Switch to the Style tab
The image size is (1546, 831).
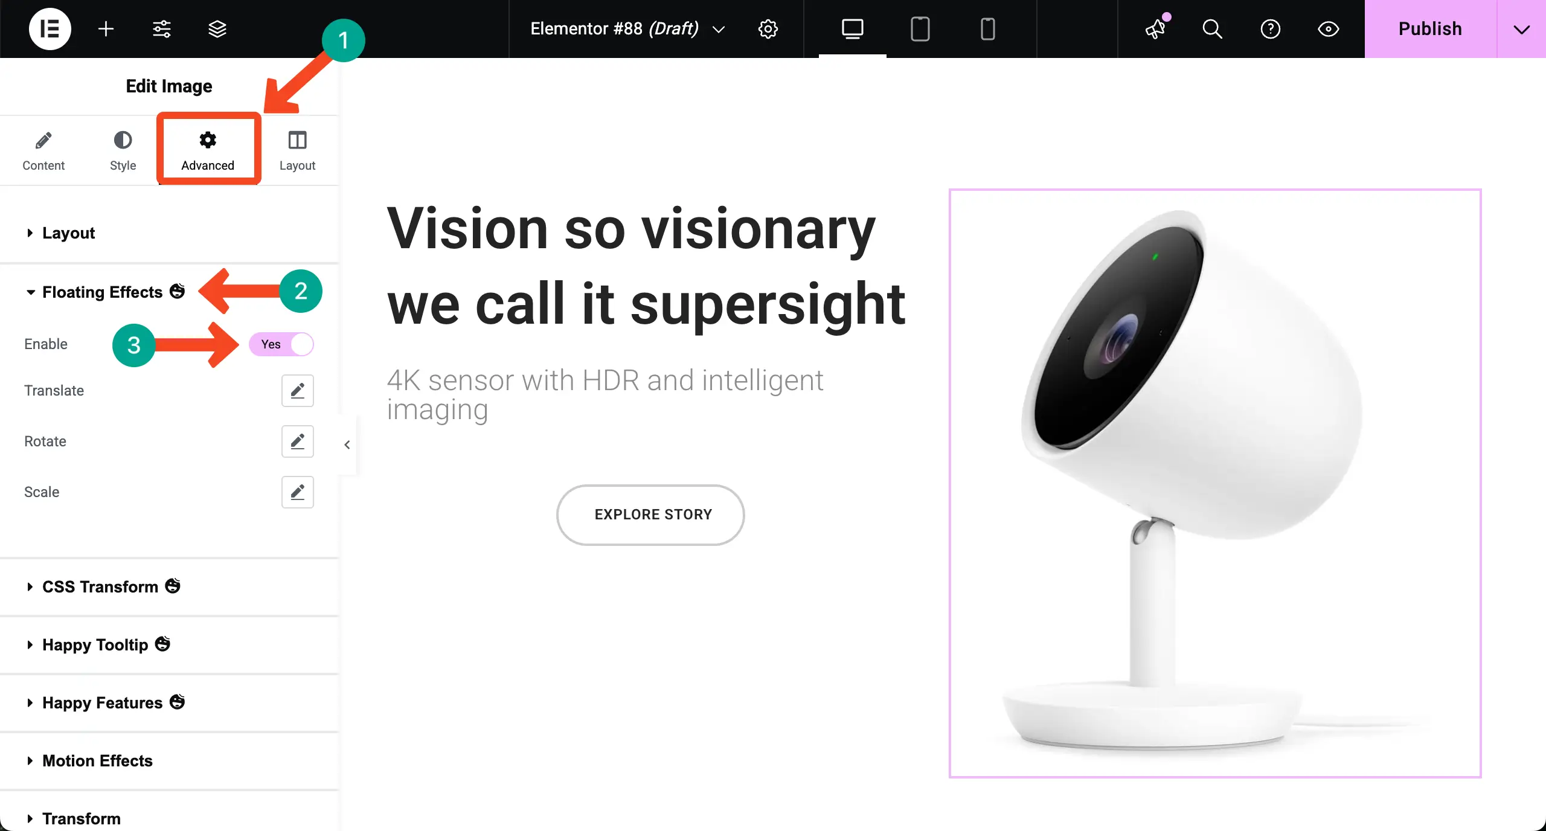[x=123, y=151]
